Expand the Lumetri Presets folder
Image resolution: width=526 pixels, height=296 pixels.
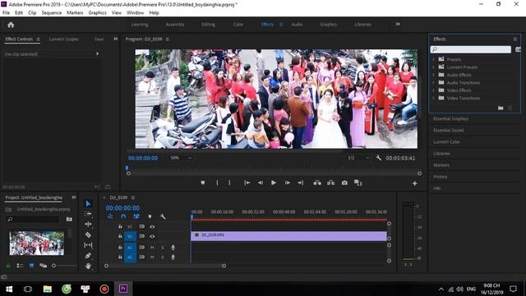[x=433, y=67]
